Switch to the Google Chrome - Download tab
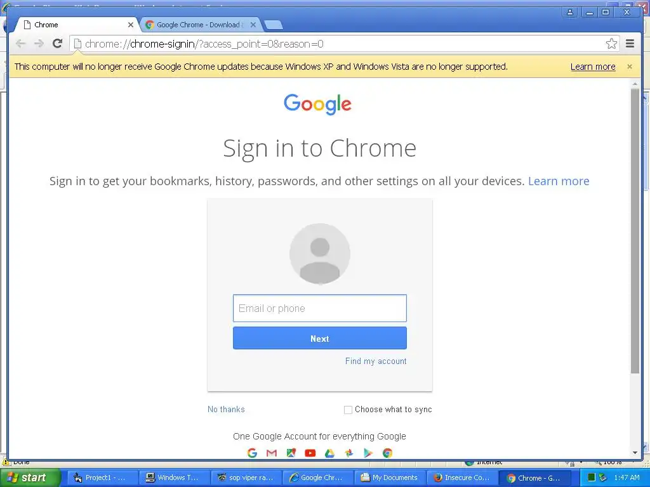650x487 pixels. (201, 25)
